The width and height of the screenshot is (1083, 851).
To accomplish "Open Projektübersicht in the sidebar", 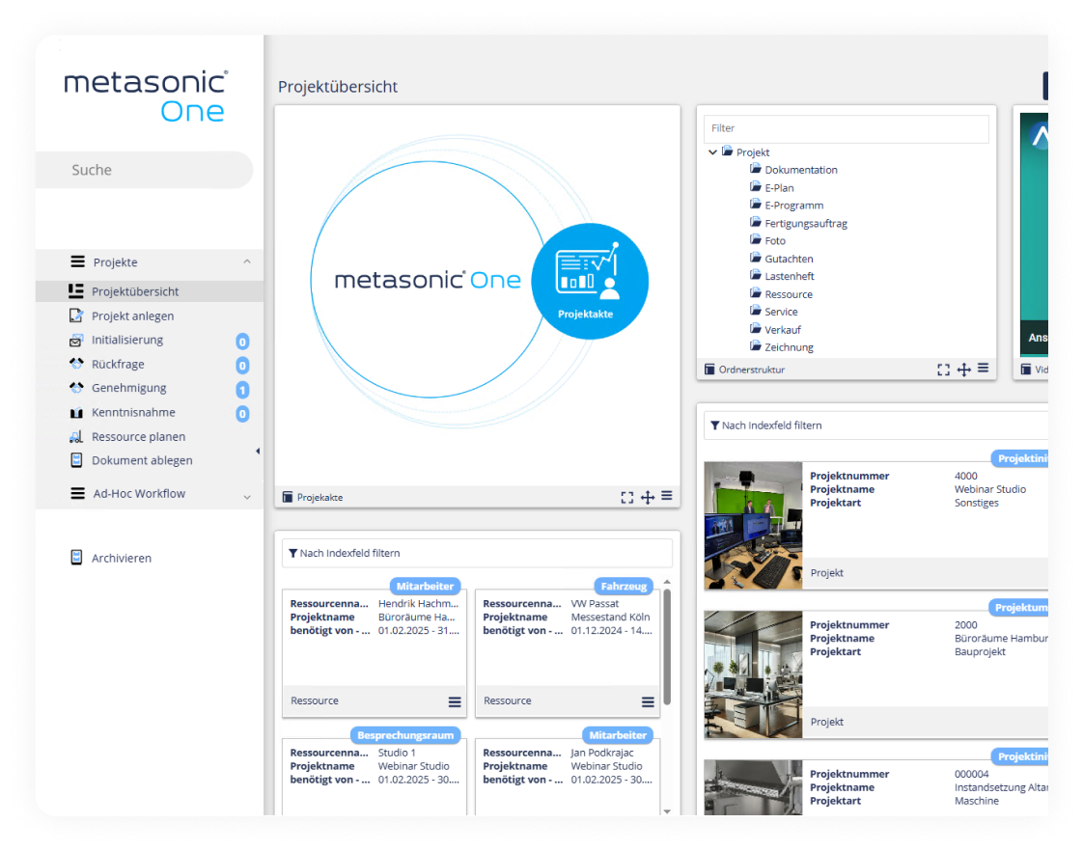I will [x=150, y=291].
